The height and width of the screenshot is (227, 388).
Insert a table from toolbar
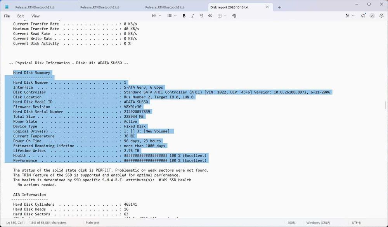[x=220, y=16]
